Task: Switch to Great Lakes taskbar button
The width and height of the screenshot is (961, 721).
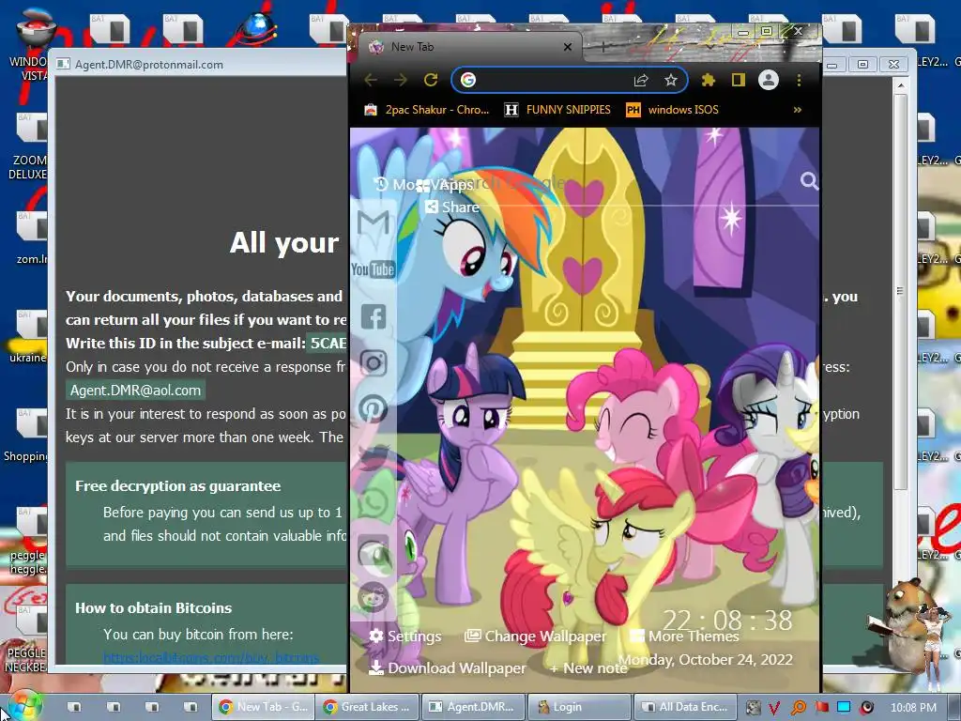Action: (368, 707)
